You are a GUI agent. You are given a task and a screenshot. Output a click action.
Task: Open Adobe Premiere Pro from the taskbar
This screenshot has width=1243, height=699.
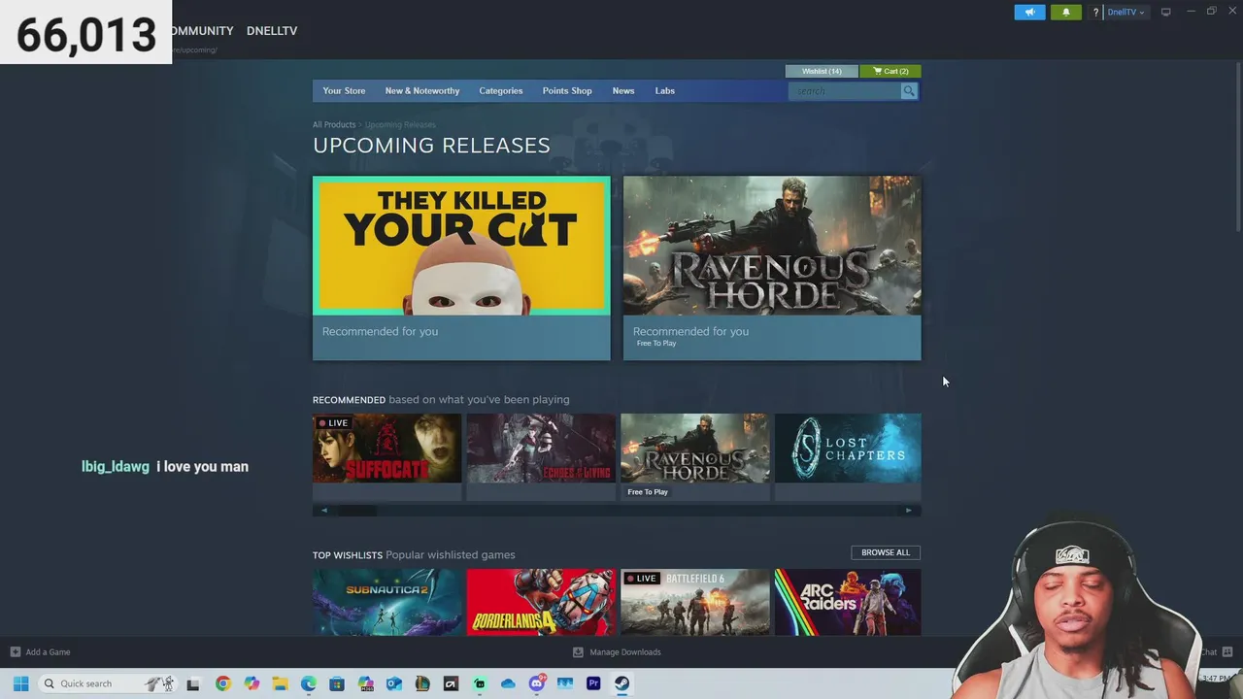[x=593, y=683]
